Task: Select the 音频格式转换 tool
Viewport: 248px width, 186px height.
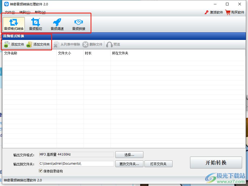Action: (x=14, y=24)
